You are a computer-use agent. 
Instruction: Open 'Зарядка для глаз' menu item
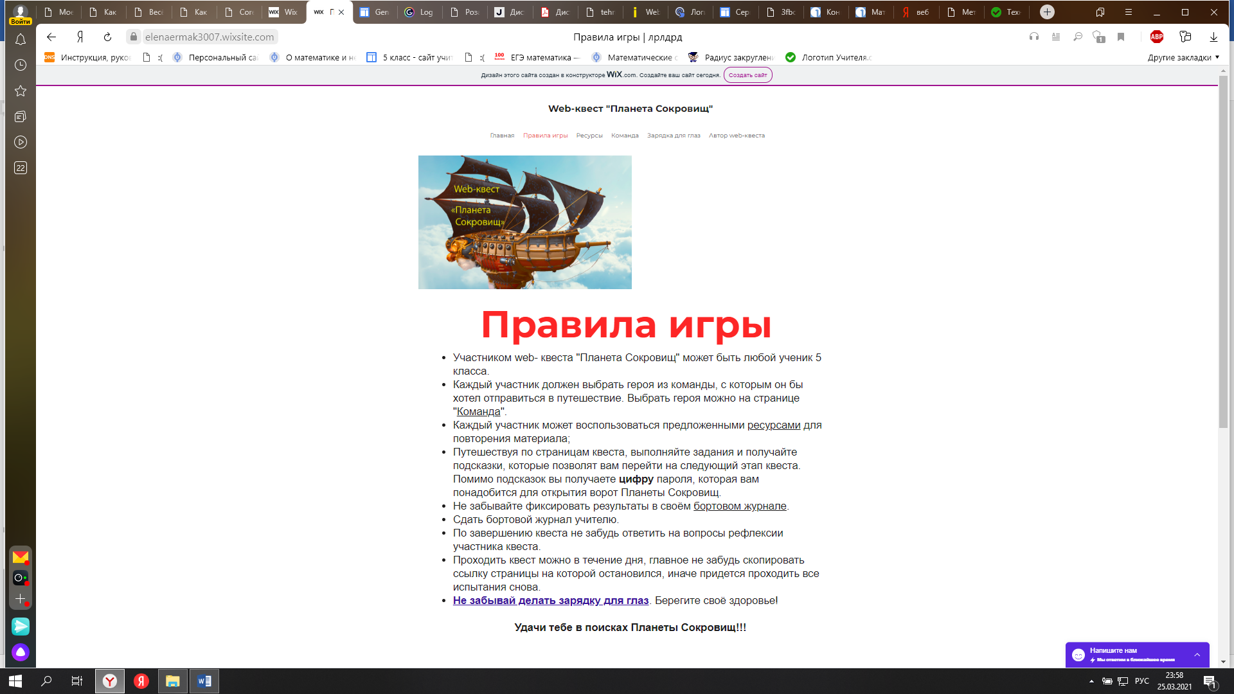point(673,136)
